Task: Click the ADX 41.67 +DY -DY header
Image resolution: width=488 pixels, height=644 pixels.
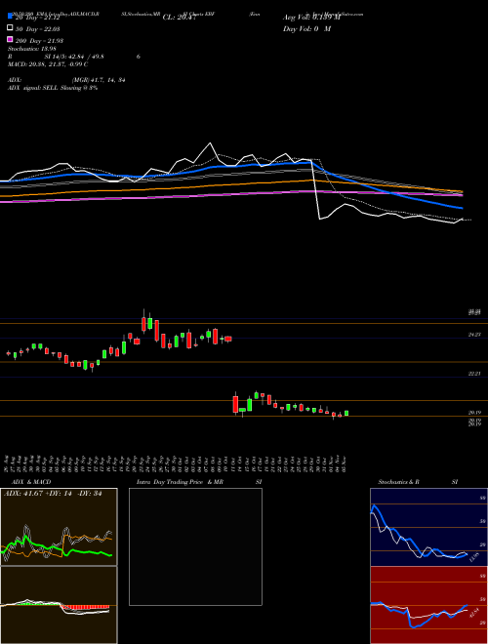Action: coord(53,494)
